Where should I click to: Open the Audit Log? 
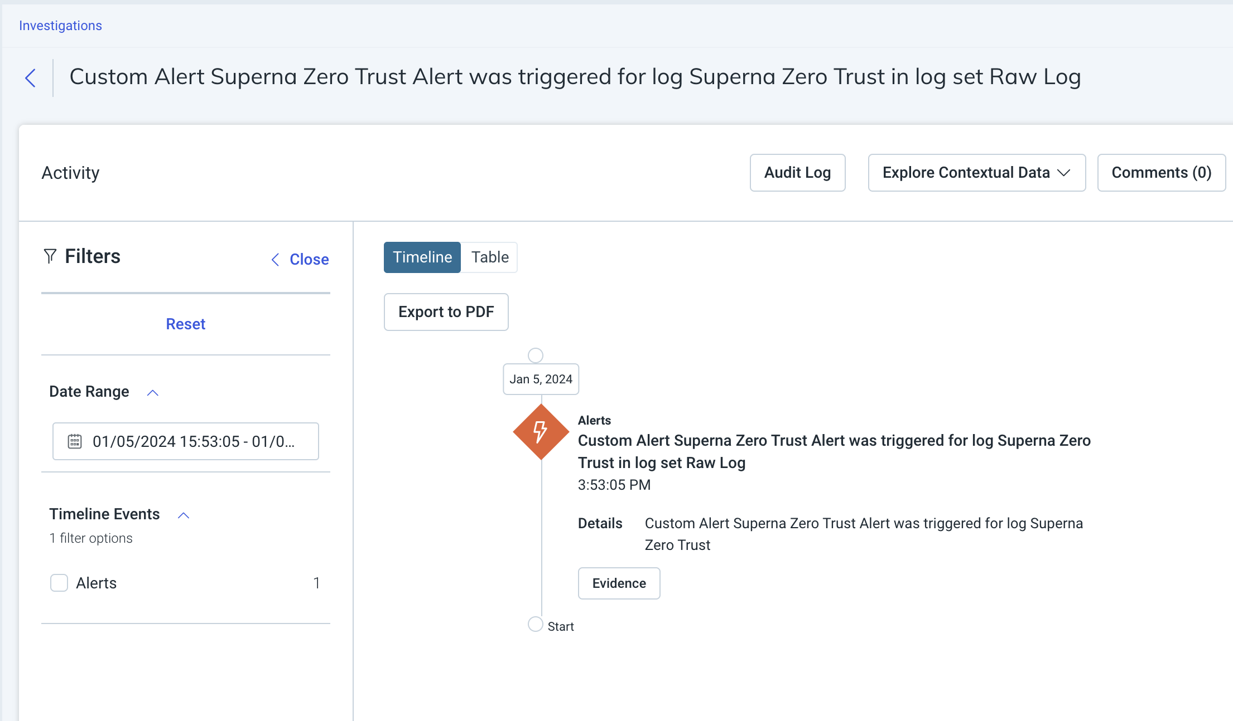click(x=797, y=173)
